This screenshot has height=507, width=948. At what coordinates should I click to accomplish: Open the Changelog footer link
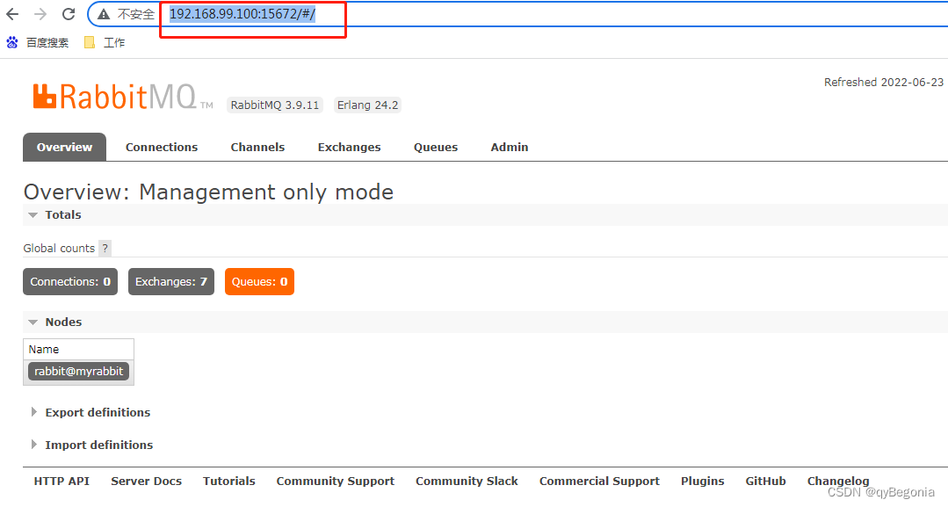pyautogui.click(x=838, y=481)
